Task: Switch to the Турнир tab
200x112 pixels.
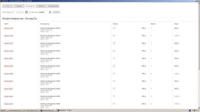Action: click(19, 6)
